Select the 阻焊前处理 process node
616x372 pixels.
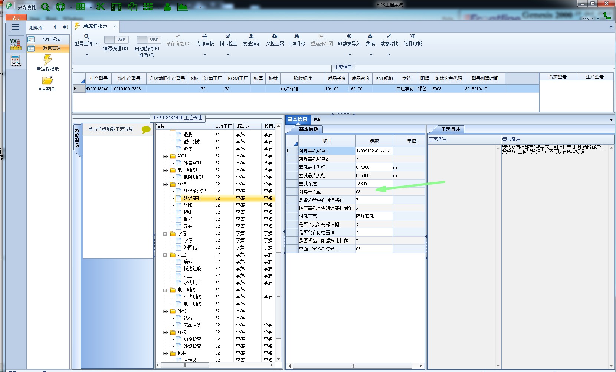point(194,191)
